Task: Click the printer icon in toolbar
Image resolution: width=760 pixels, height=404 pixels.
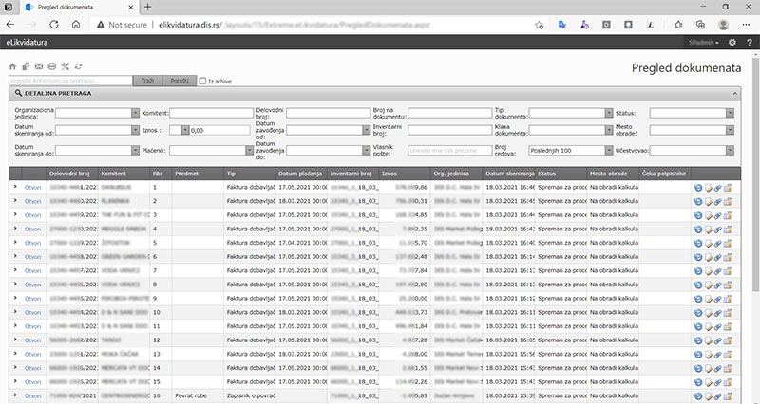Action: (52, 66)
